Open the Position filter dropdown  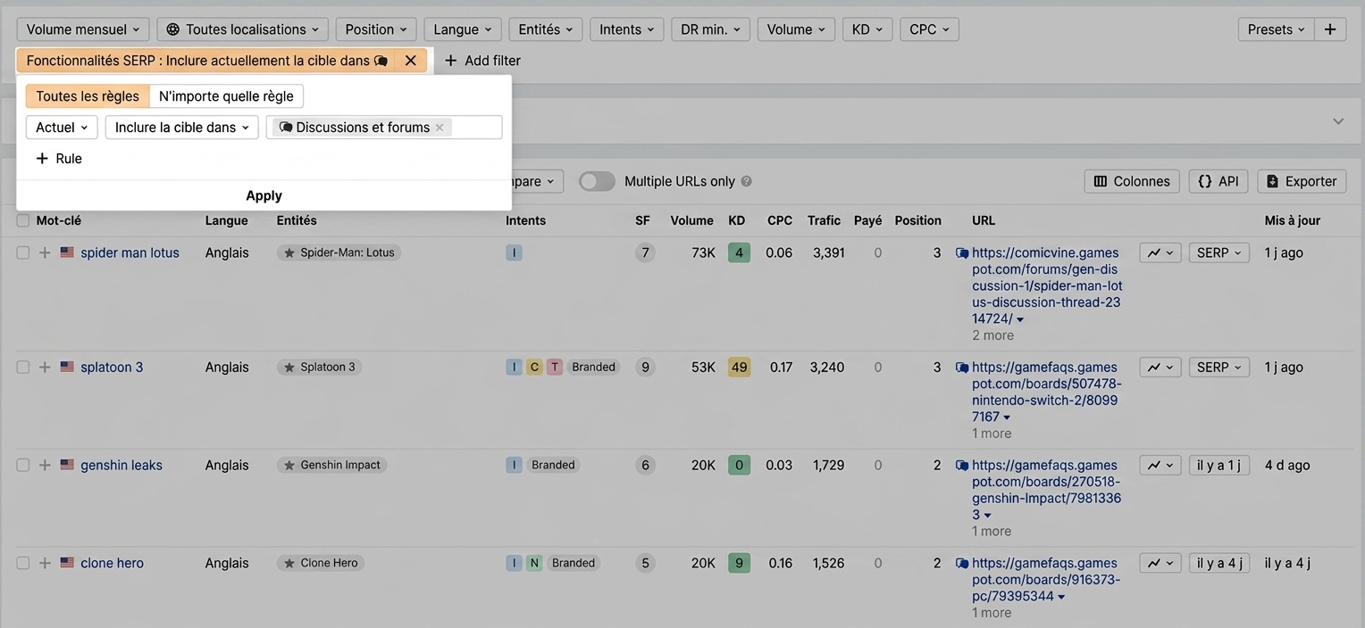[376, 29]
